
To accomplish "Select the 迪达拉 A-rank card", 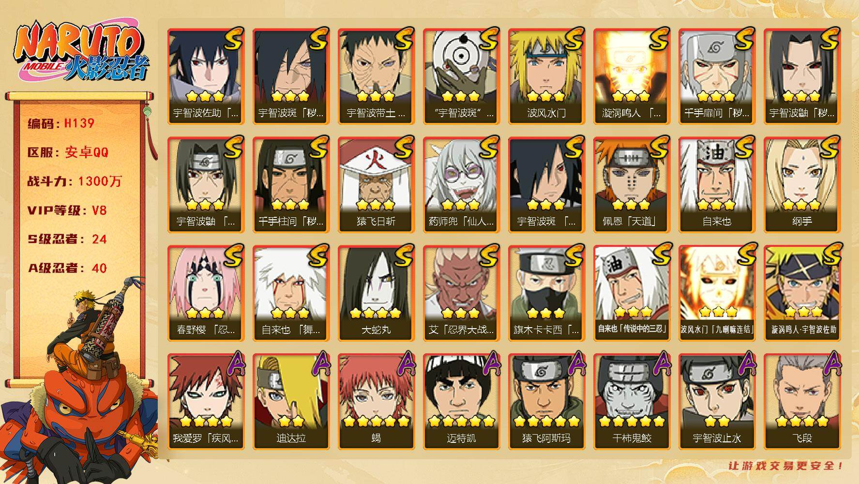I will (291, 402).
